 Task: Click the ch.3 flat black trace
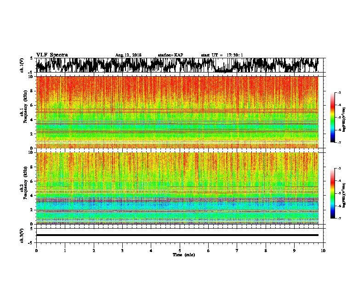[177, 235]
